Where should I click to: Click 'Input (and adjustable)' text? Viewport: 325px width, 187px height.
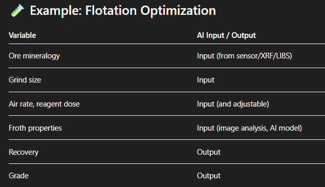click(233, 104)
